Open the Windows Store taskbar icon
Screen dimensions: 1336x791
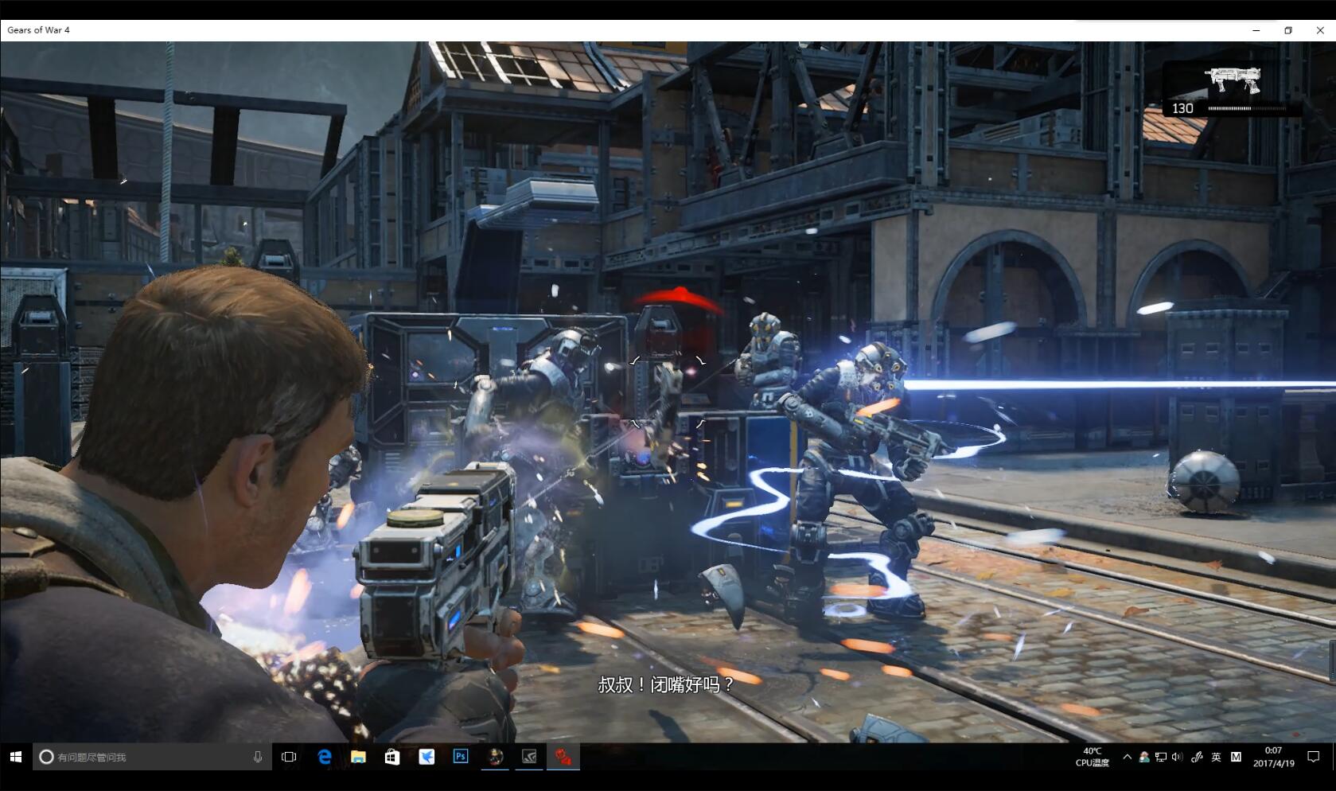pos(392,757)
